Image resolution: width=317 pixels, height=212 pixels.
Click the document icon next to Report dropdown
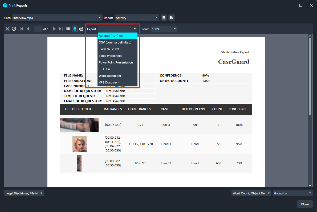(164, 18)
